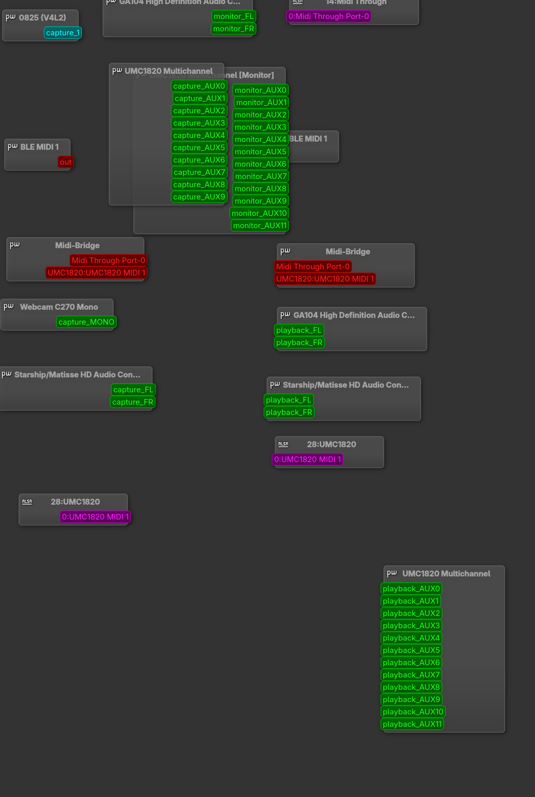Select the monitor_AUX11 port
Image resolution: width=535 pixels, height=797 pixels.
pos(260,226)
